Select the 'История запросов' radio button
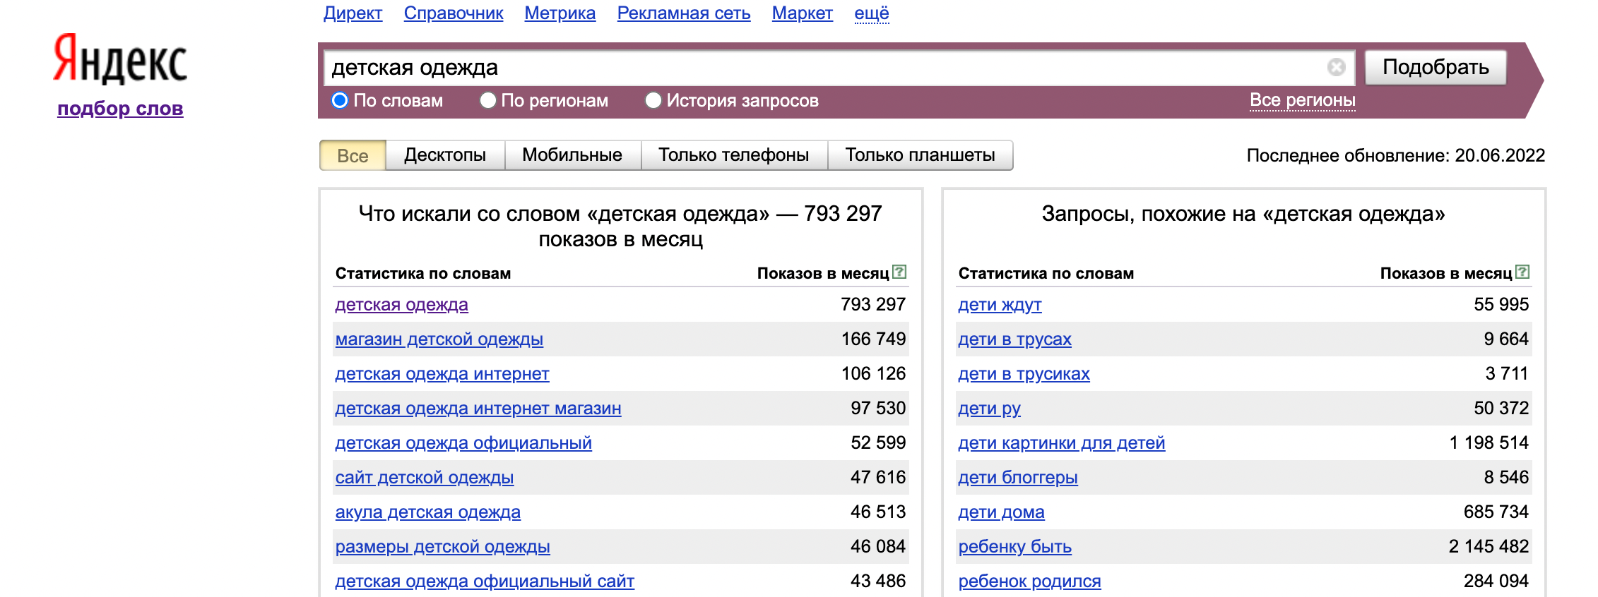 pyautogui.click(x=653, y=100)
